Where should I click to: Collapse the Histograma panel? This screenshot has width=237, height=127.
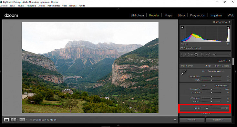coord(230,22)
